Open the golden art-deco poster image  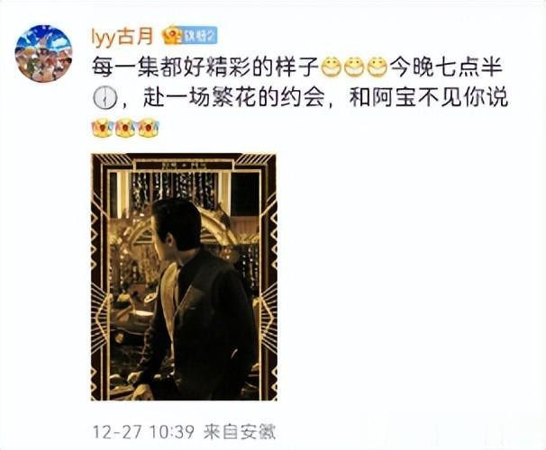184,277
